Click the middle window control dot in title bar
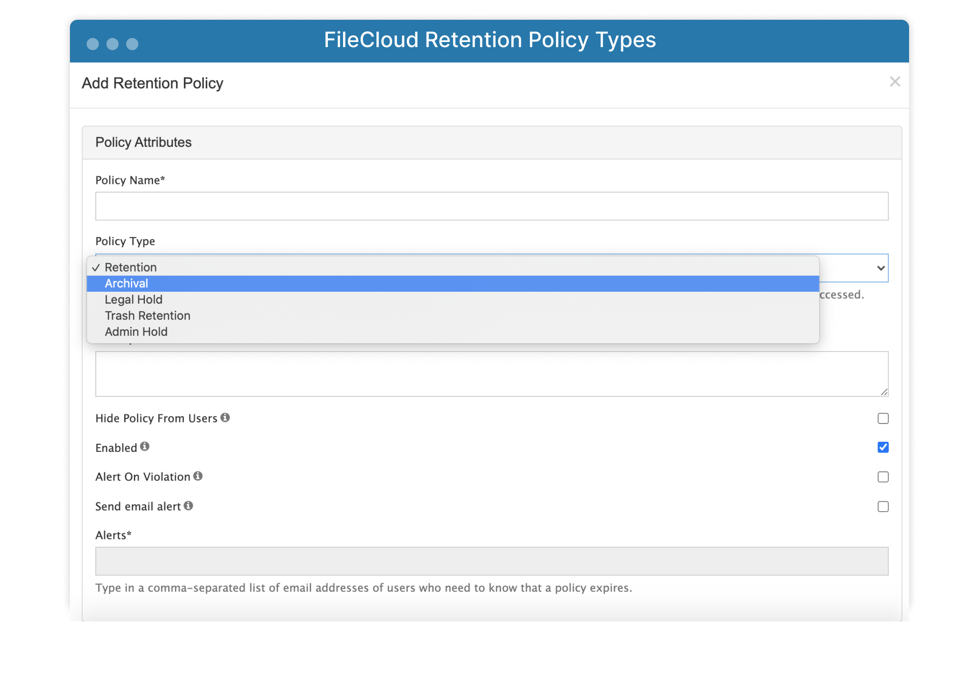979x693 pixels. tap(112, 44)
